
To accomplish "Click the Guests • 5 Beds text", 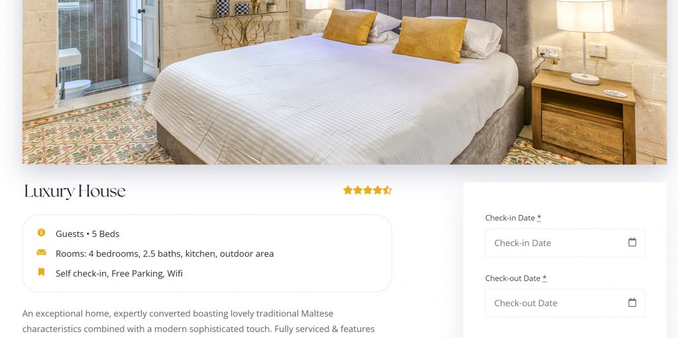I will (x=87, y=234).
